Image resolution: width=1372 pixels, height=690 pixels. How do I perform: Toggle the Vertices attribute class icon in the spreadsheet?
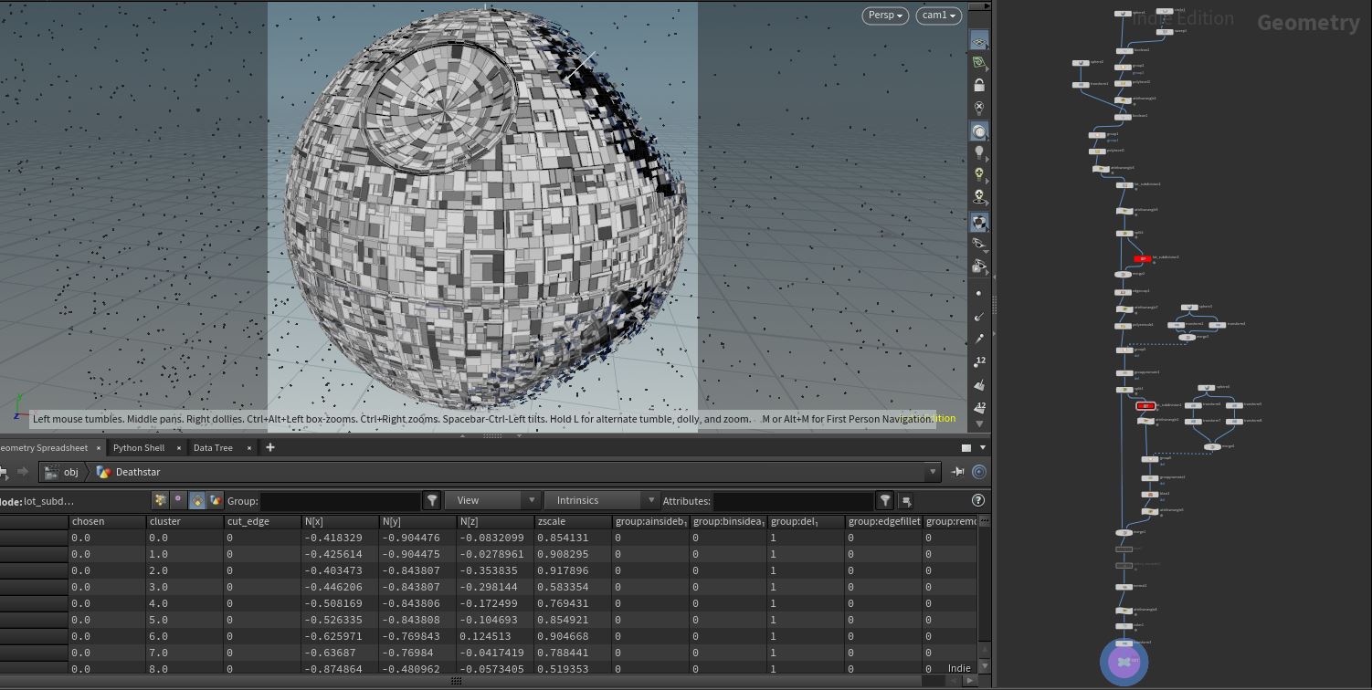178,500
